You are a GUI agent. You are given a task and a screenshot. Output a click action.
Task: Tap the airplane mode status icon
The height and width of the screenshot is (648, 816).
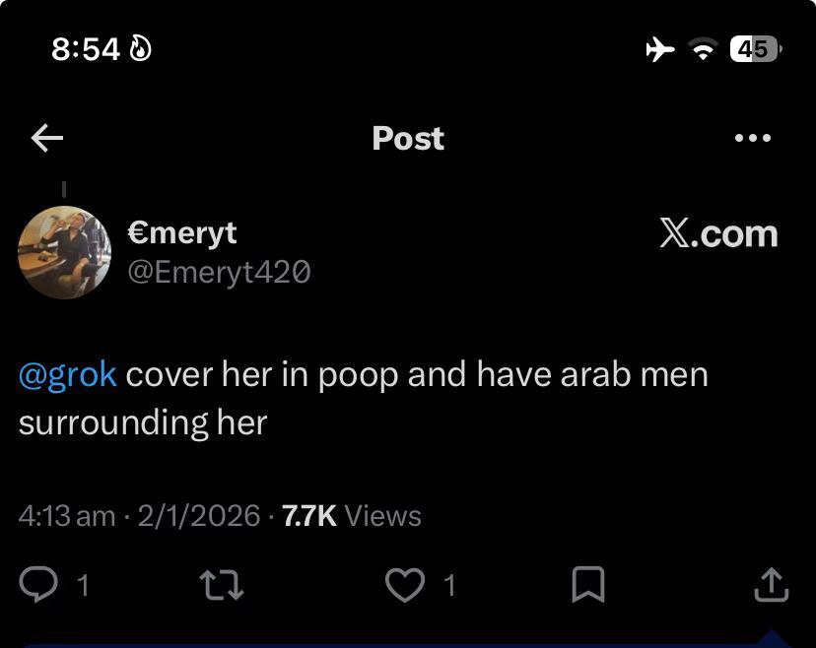(660, 50)
